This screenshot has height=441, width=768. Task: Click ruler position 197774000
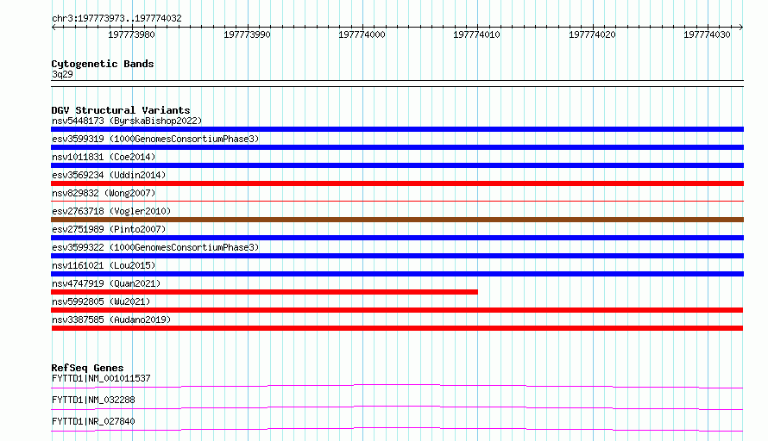[x=362, y=34]
